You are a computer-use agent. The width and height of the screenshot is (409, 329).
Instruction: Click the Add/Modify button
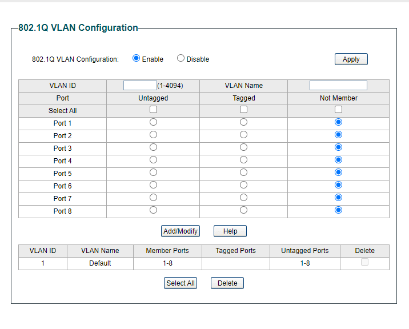[181, 231]
